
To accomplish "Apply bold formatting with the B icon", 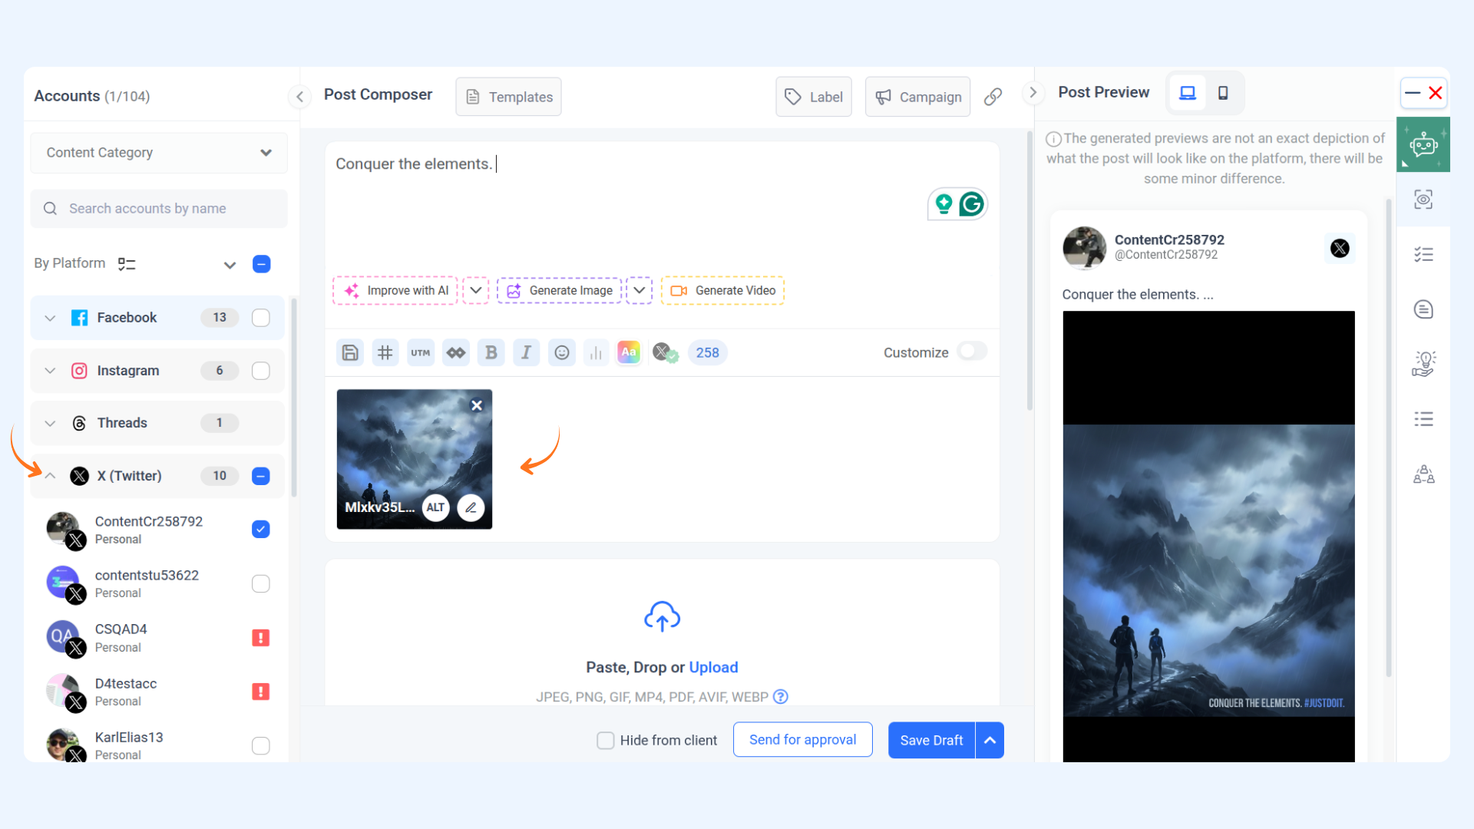I will pyautogui.click(x=491, y=352).
